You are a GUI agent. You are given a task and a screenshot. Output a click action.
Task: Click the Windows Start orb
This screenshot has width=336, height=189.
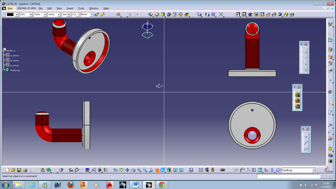click(x=5, y=185)
